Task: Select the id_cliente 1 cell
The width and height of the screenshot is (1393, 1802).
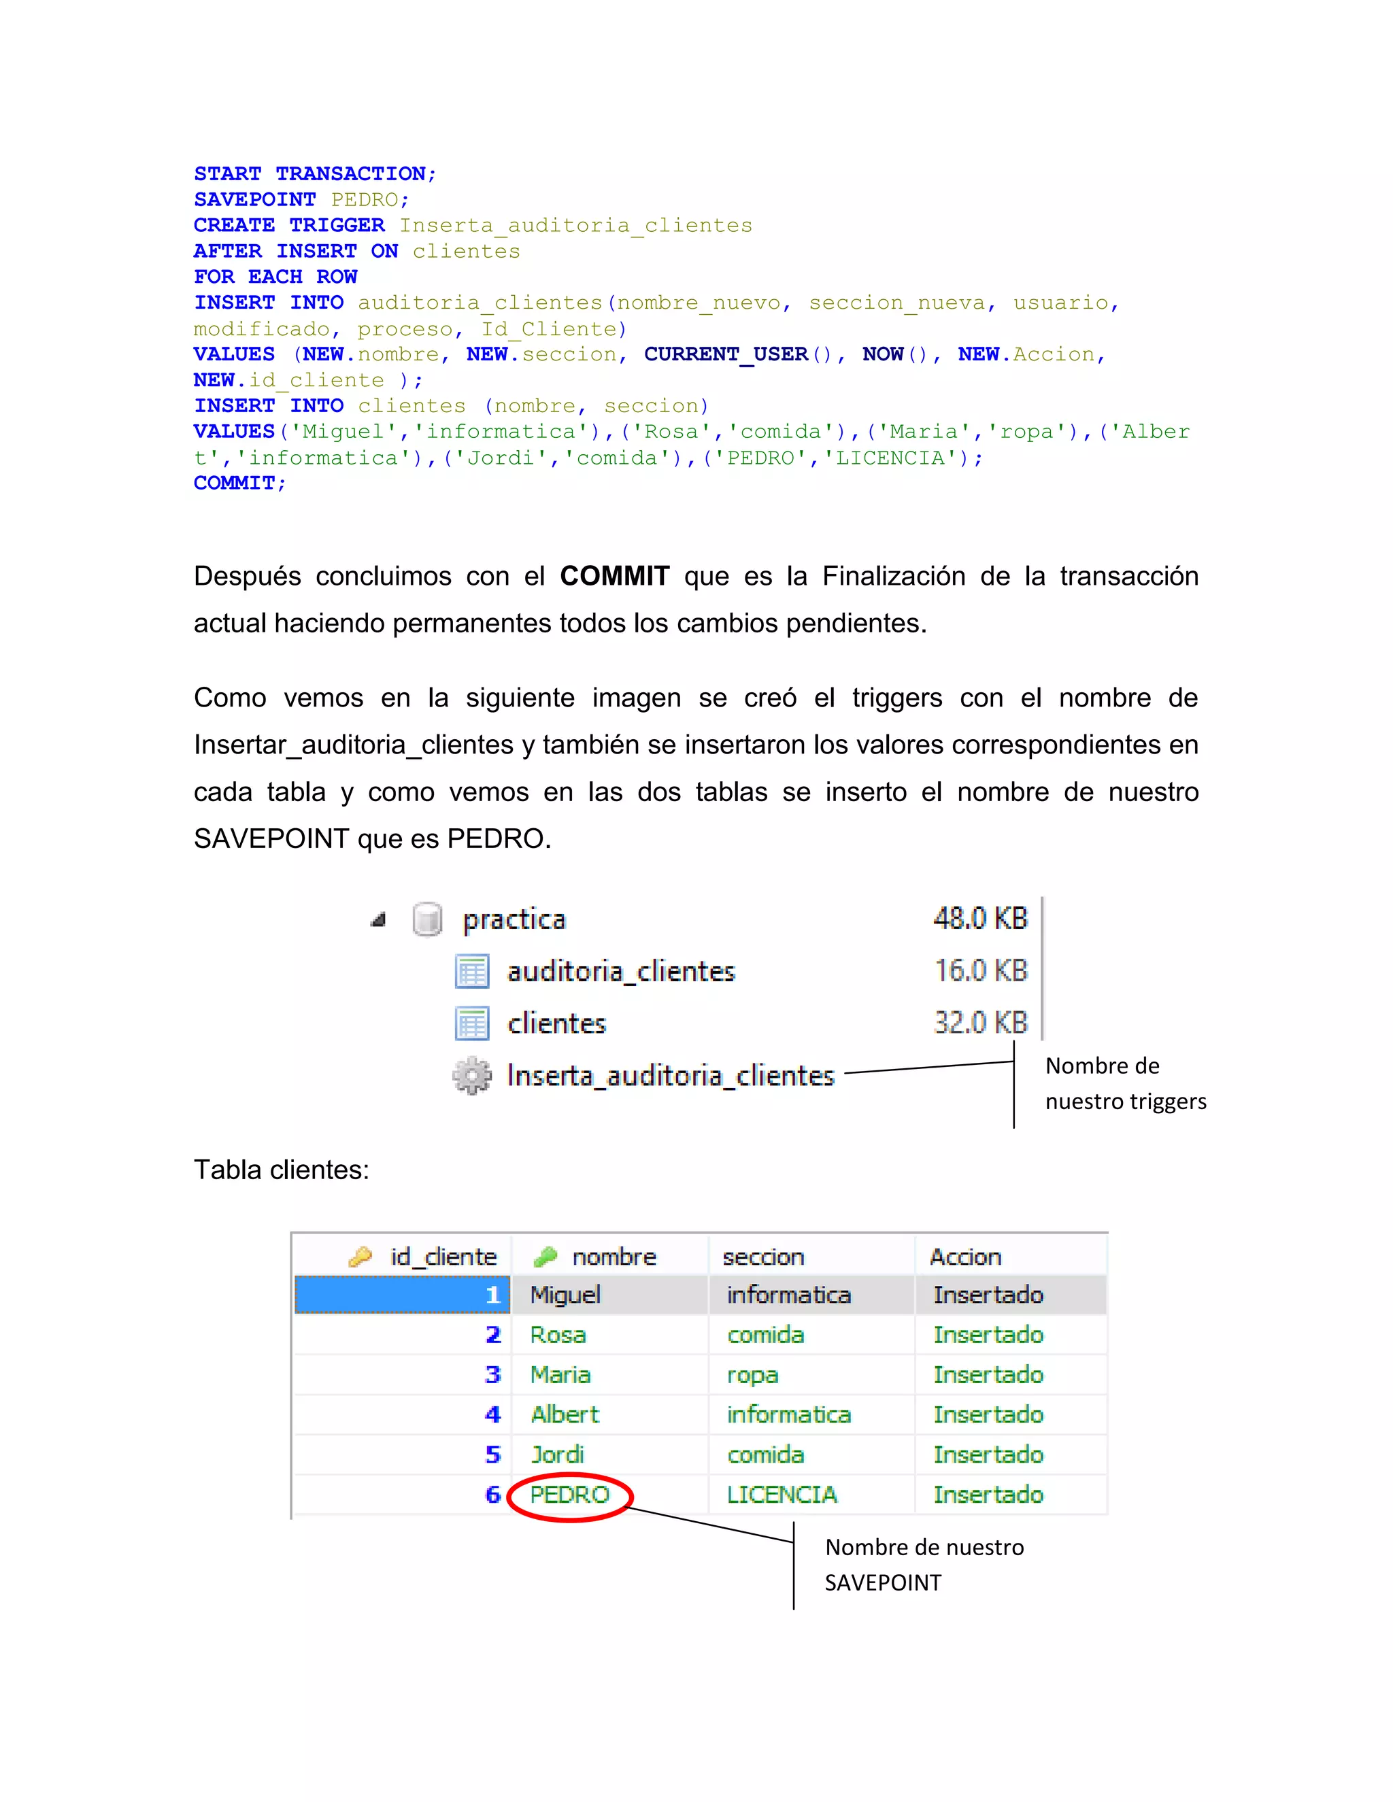Action: coord(403,1295)
